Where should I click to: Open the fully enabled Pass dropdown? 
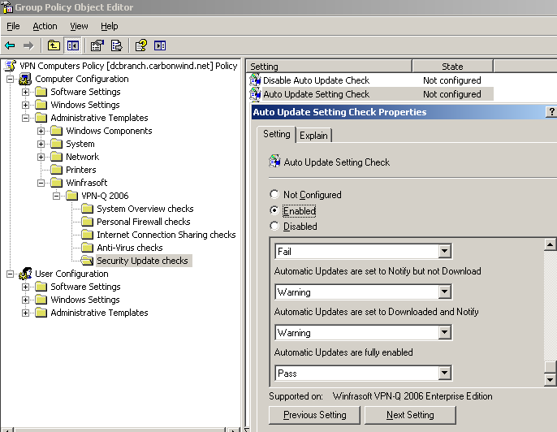click(x=444, y=373)
